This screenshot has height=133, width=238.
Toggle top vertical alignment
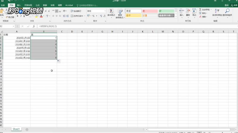coord(53,11)
